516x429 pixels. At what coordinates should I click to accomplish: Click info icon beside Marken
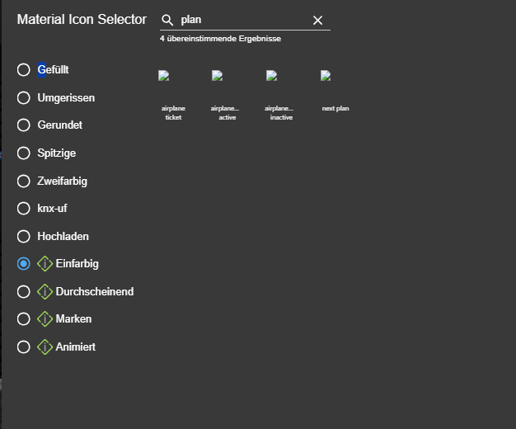point(45,319)
